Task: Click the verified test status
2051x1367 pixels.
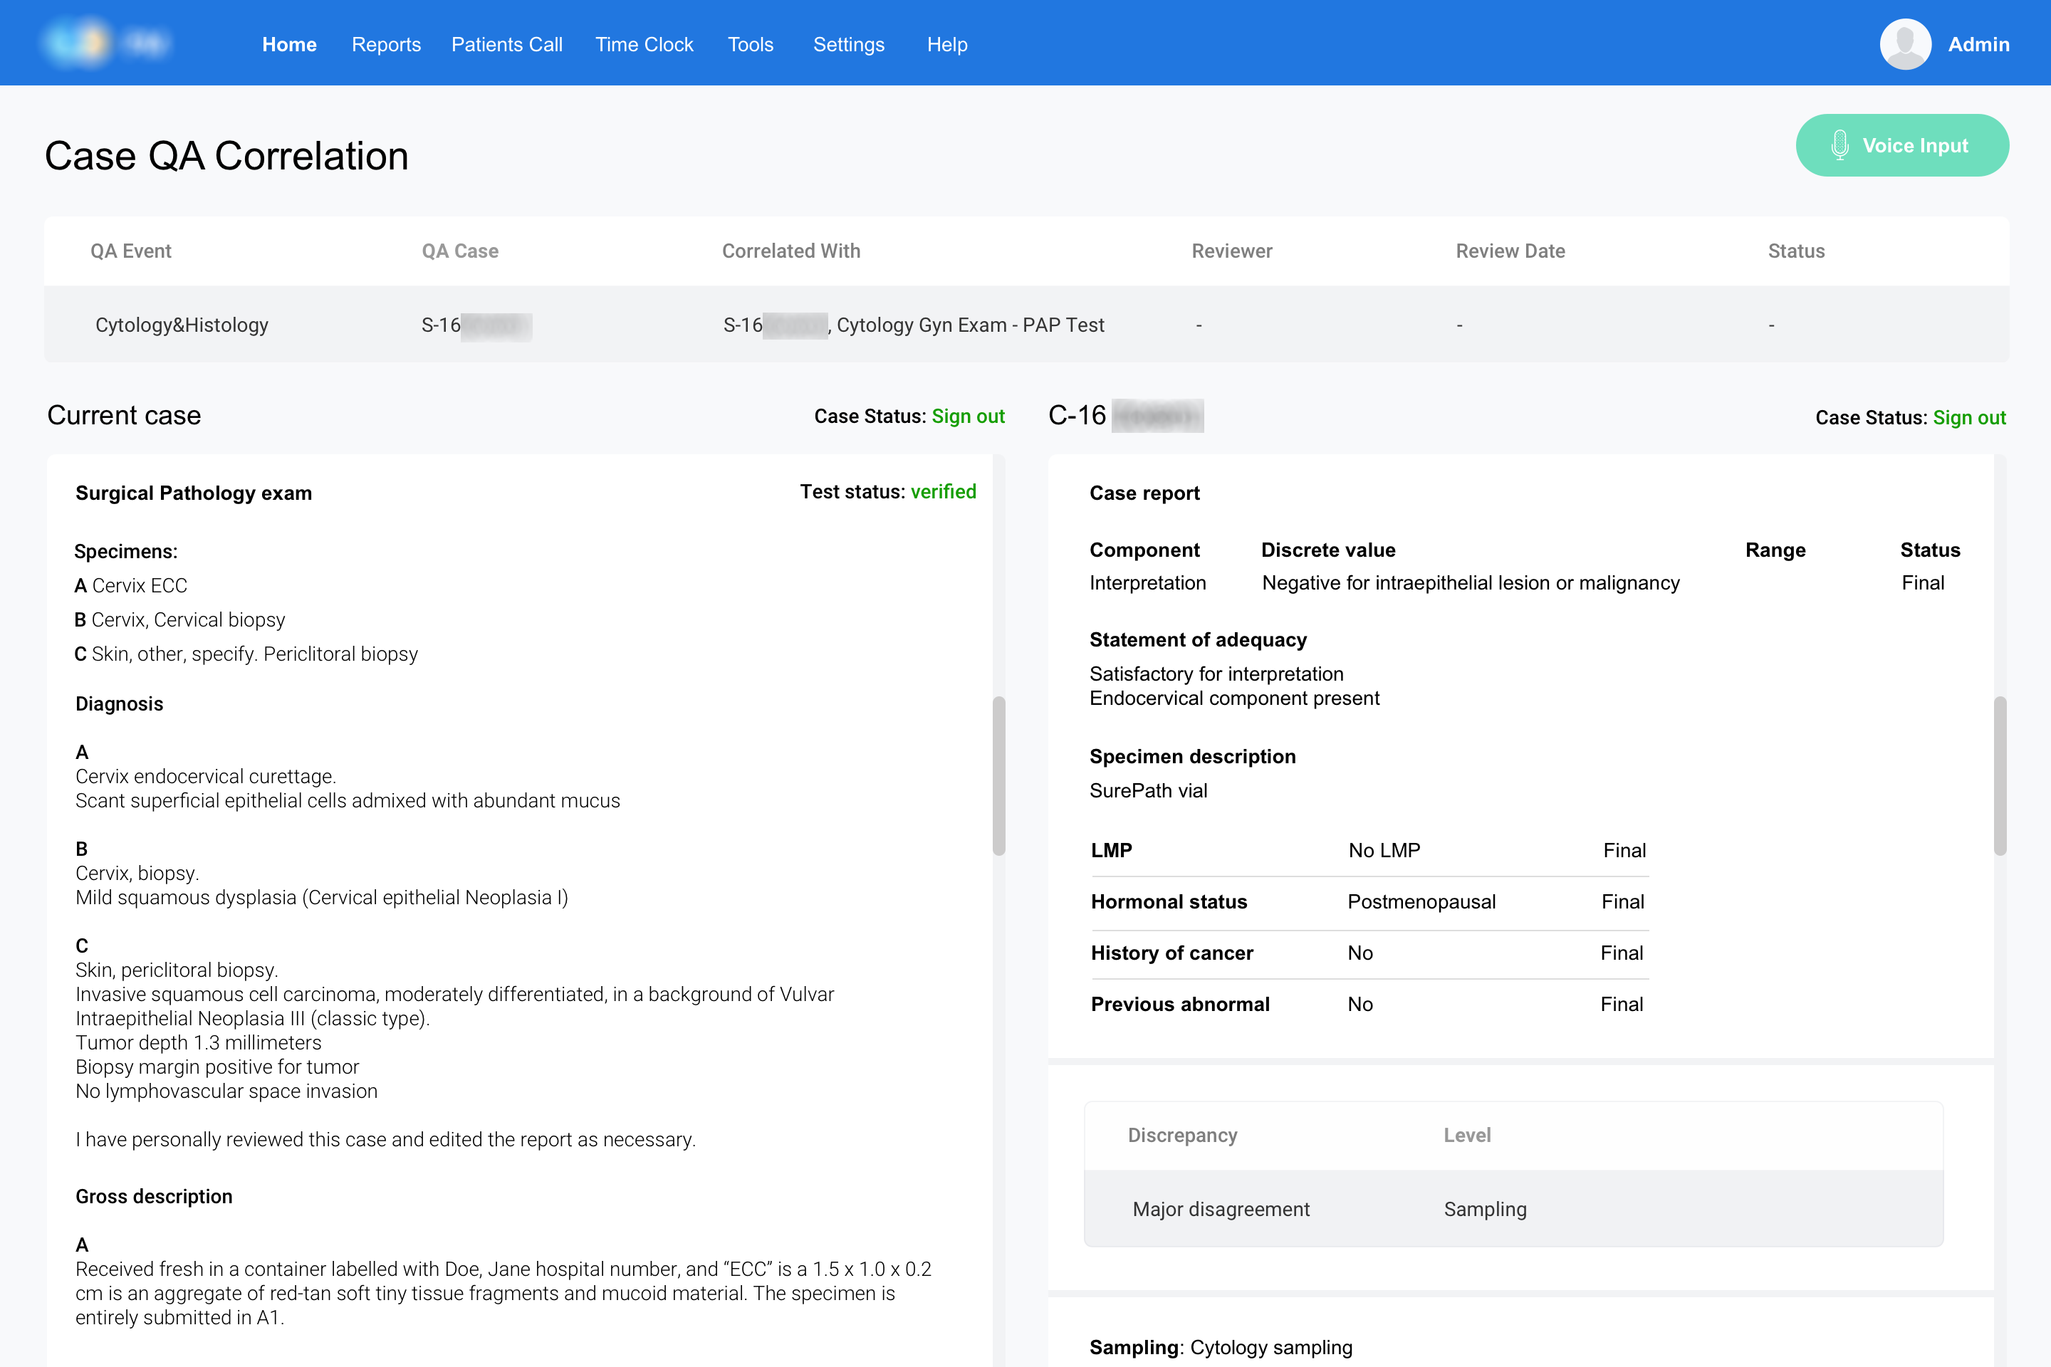Action: pyautogui.click(x=944, y=492)
